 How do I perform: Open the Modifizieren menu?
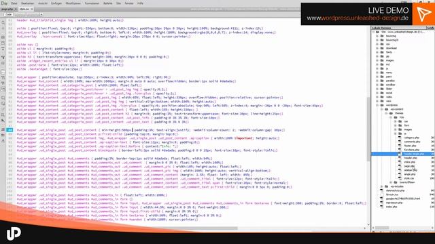(x=73, y=3)
